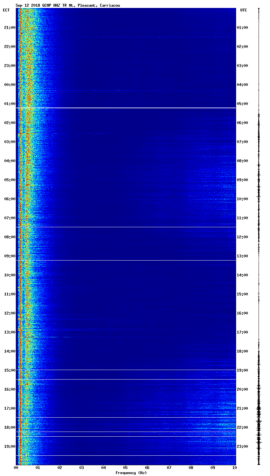
Task: Pick the 17:00 label on the UTC axis
Action: pos(242,332)
